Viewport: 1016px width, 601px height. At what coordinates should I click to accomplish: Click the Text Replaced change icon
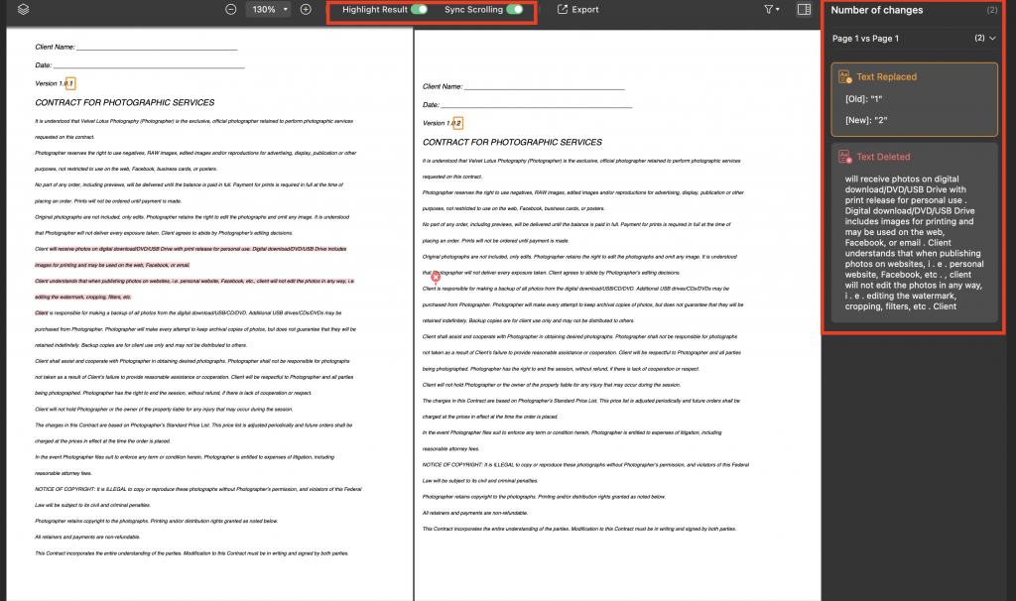pyautogui.click(x=844, y=76)
